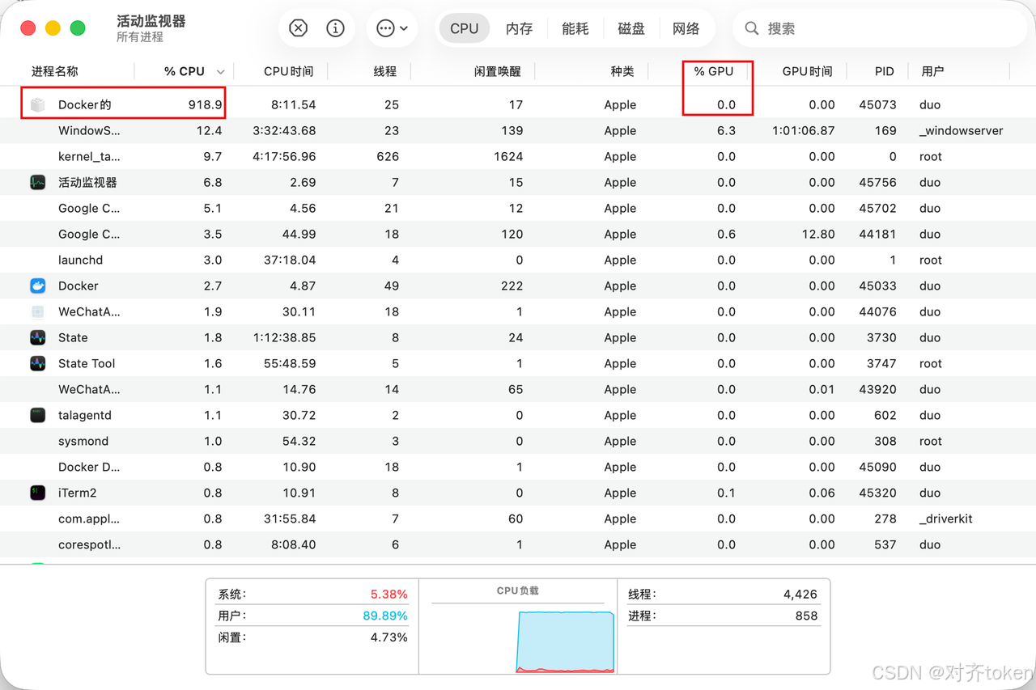Open the process info (i) button
This screenshot has height=690, width=1036.
pyautogui.click(x=335, y=28)
